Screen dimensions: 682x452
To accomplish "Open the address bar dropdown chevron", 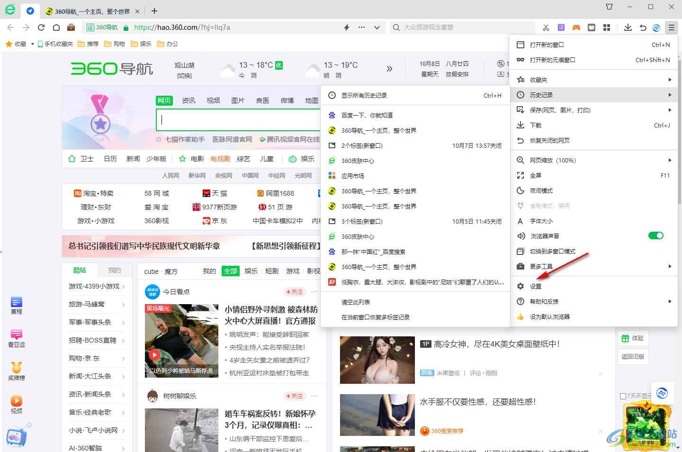I will [377, 27].
